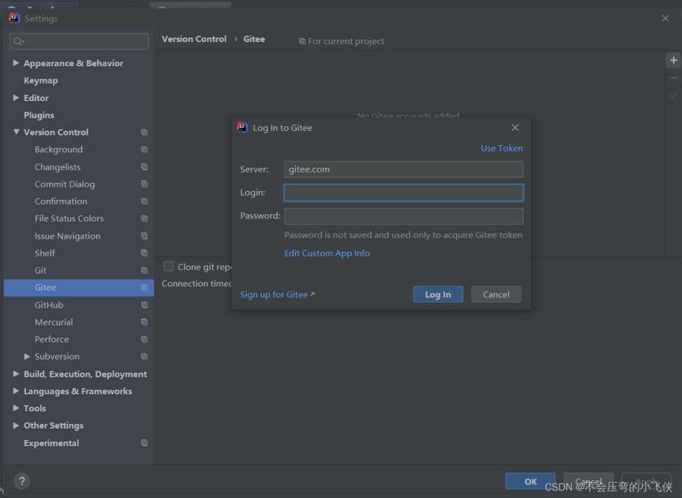Viewport: 682px width, 498px height.
Task: Click project-level icon next to Shelf
Action: click(x=145, y=253)
